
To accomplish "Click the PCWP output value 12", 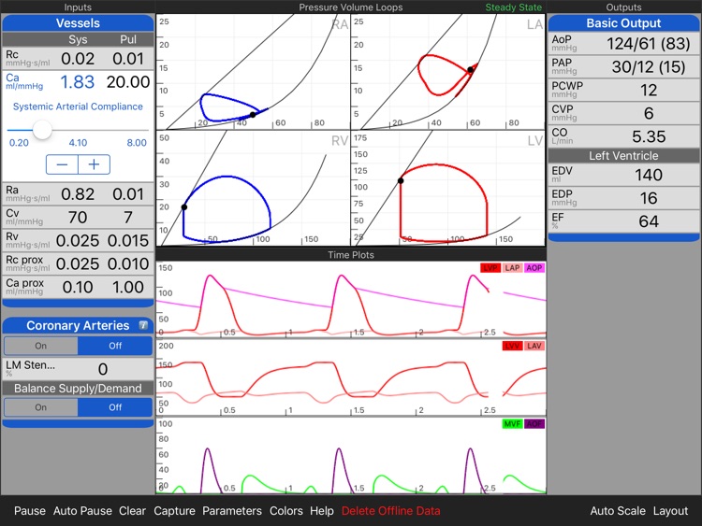I will (649, 91).
